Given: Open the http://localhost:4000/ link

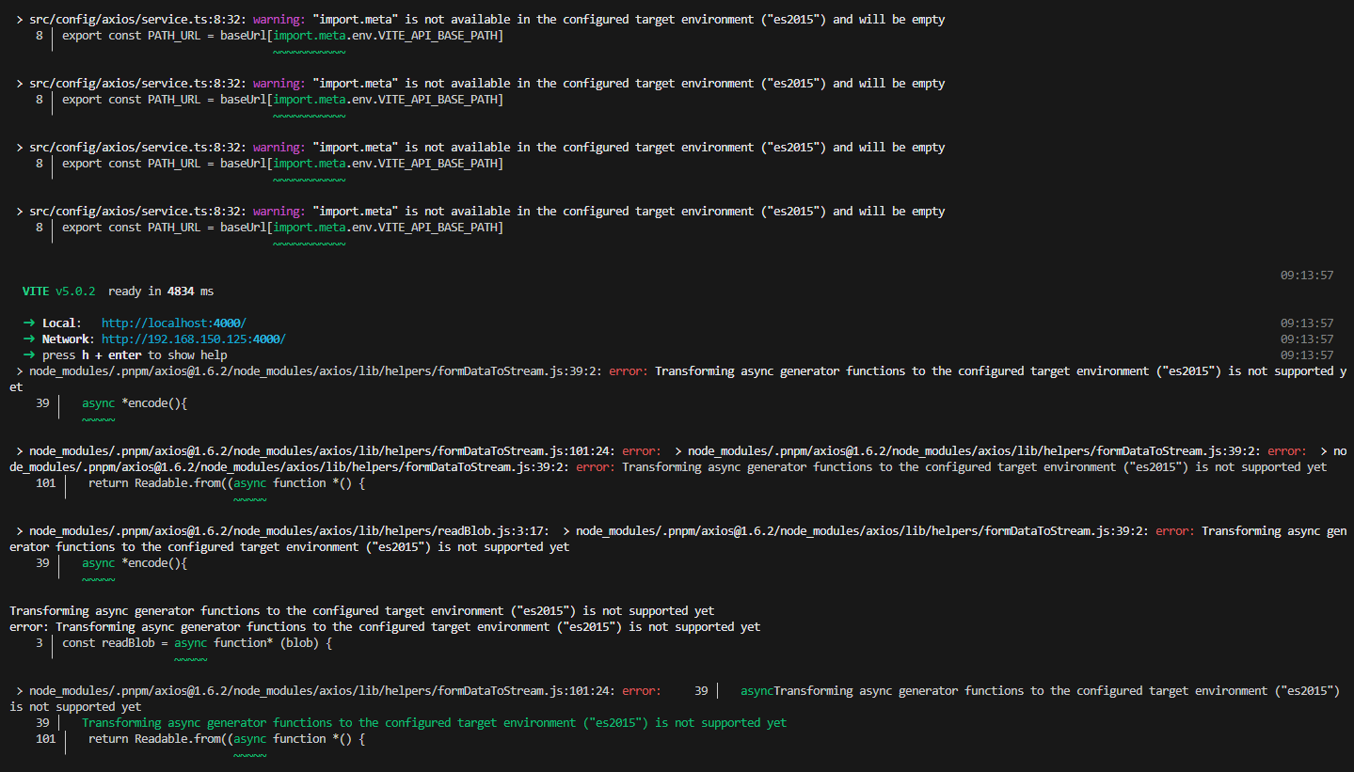Looking at the screenshot, I should (173, 322).
